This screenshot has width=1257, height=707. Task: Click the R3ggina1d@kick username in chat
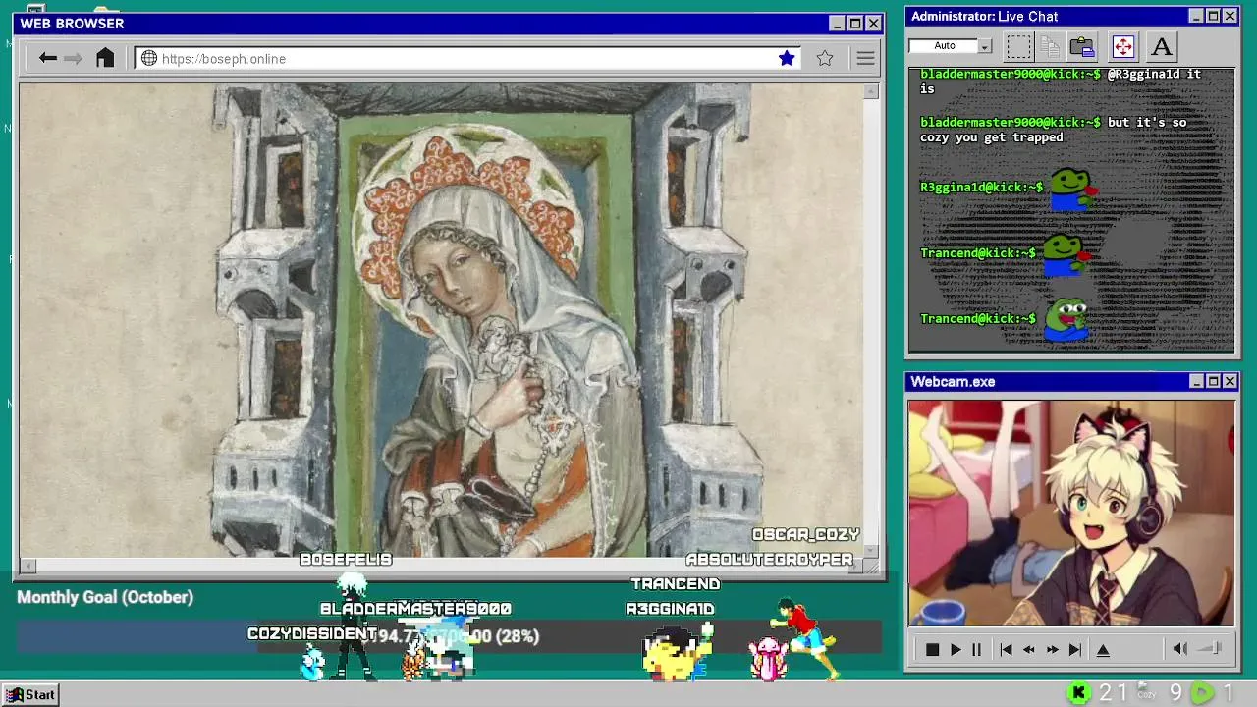(x=981, y=187)
